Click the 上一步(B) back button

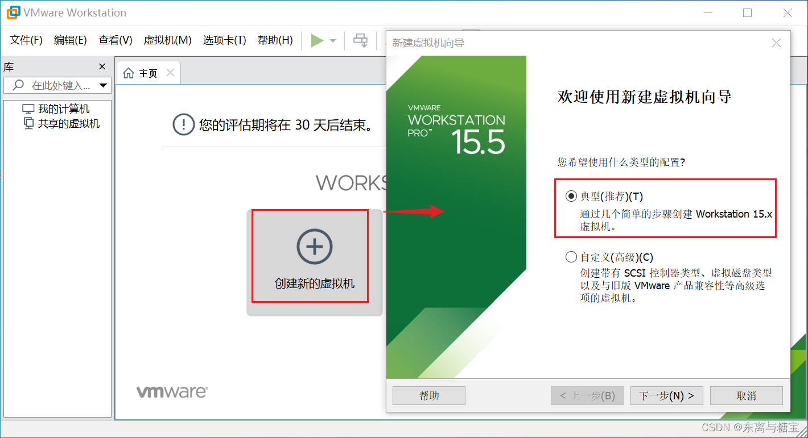coord(587,395)
